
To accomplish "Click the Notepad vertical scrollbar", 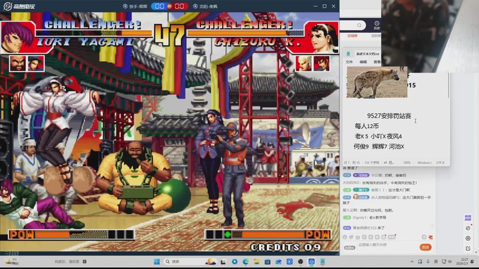I will coord(448,87).
